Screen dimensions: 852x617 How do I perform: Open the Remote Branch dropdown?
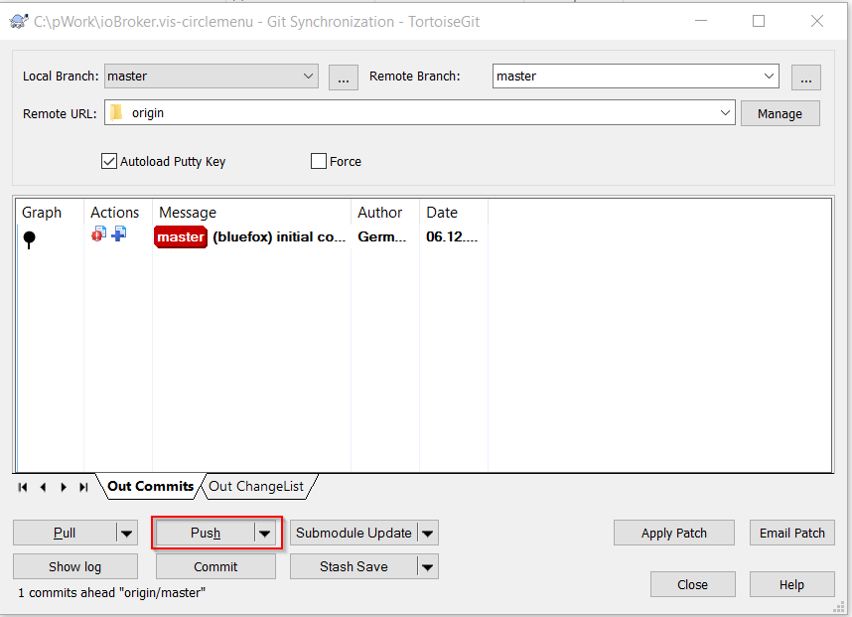tap(769, 77)
